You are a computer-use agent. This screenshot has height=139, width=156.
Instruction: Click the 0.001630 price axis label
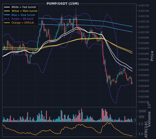click(144, 70)
